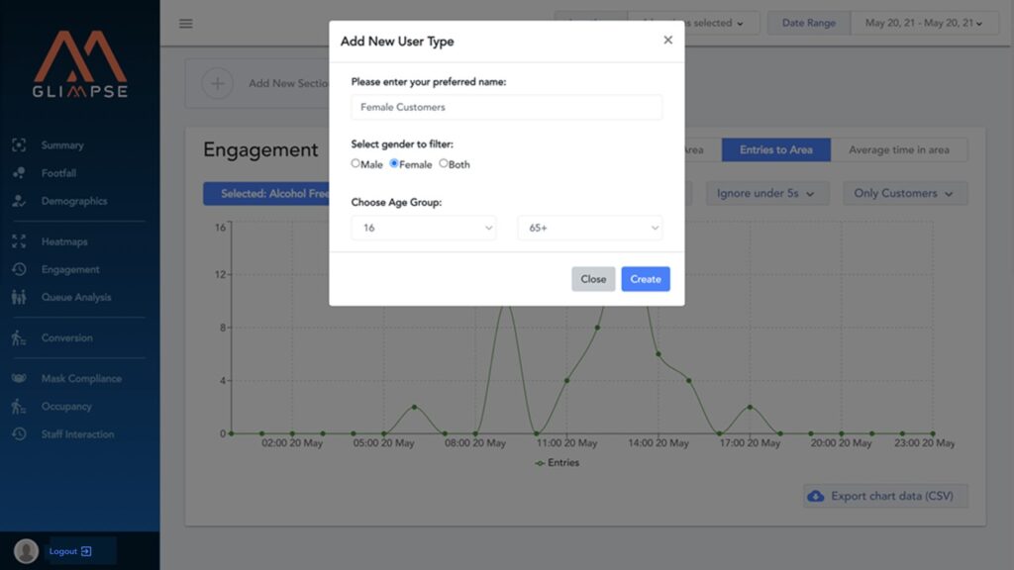Click the cloud icon on Export chart data
Viewport: 1014px width, 570px height.
point(816,496)
